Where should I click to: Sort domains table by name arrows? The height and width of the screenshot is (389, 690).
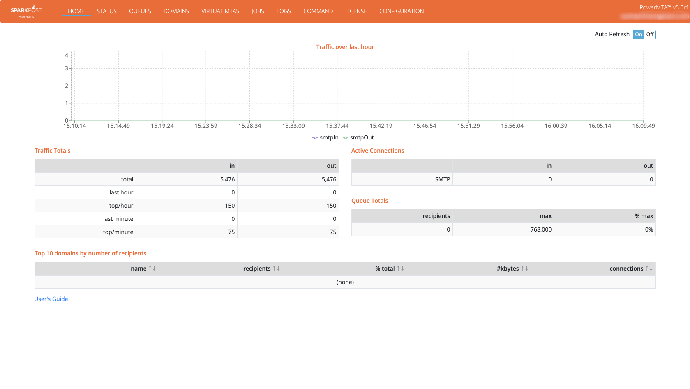pos(152,269)
